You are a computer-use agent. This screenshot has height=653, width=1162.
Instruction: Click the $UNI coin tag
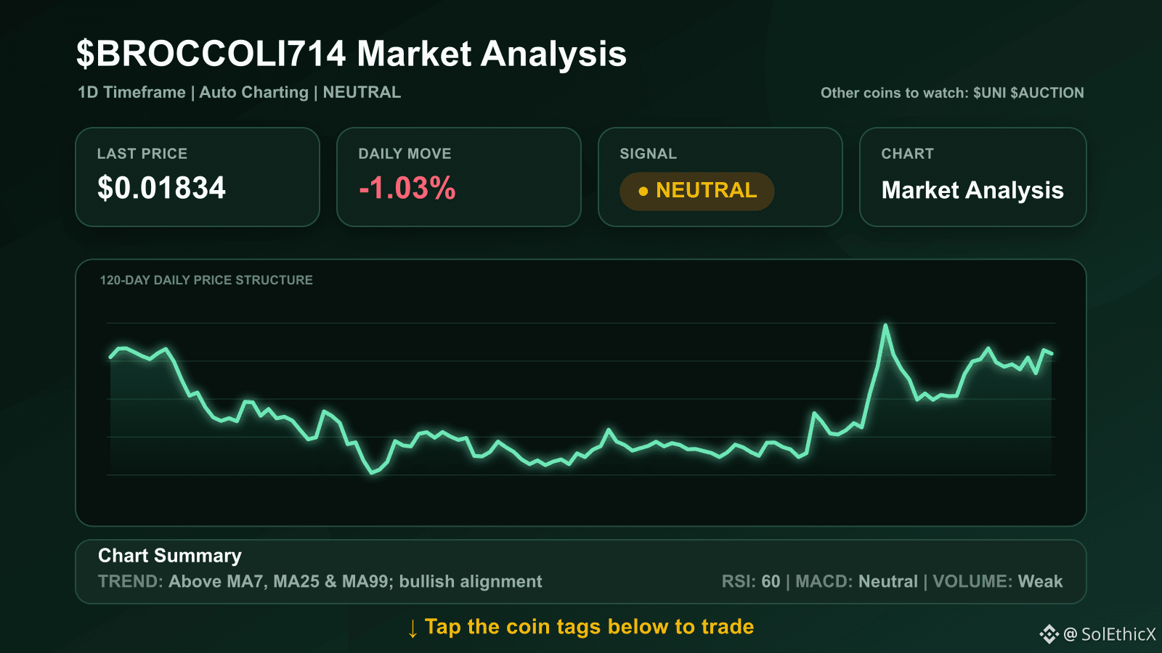(x=989, y=93)
